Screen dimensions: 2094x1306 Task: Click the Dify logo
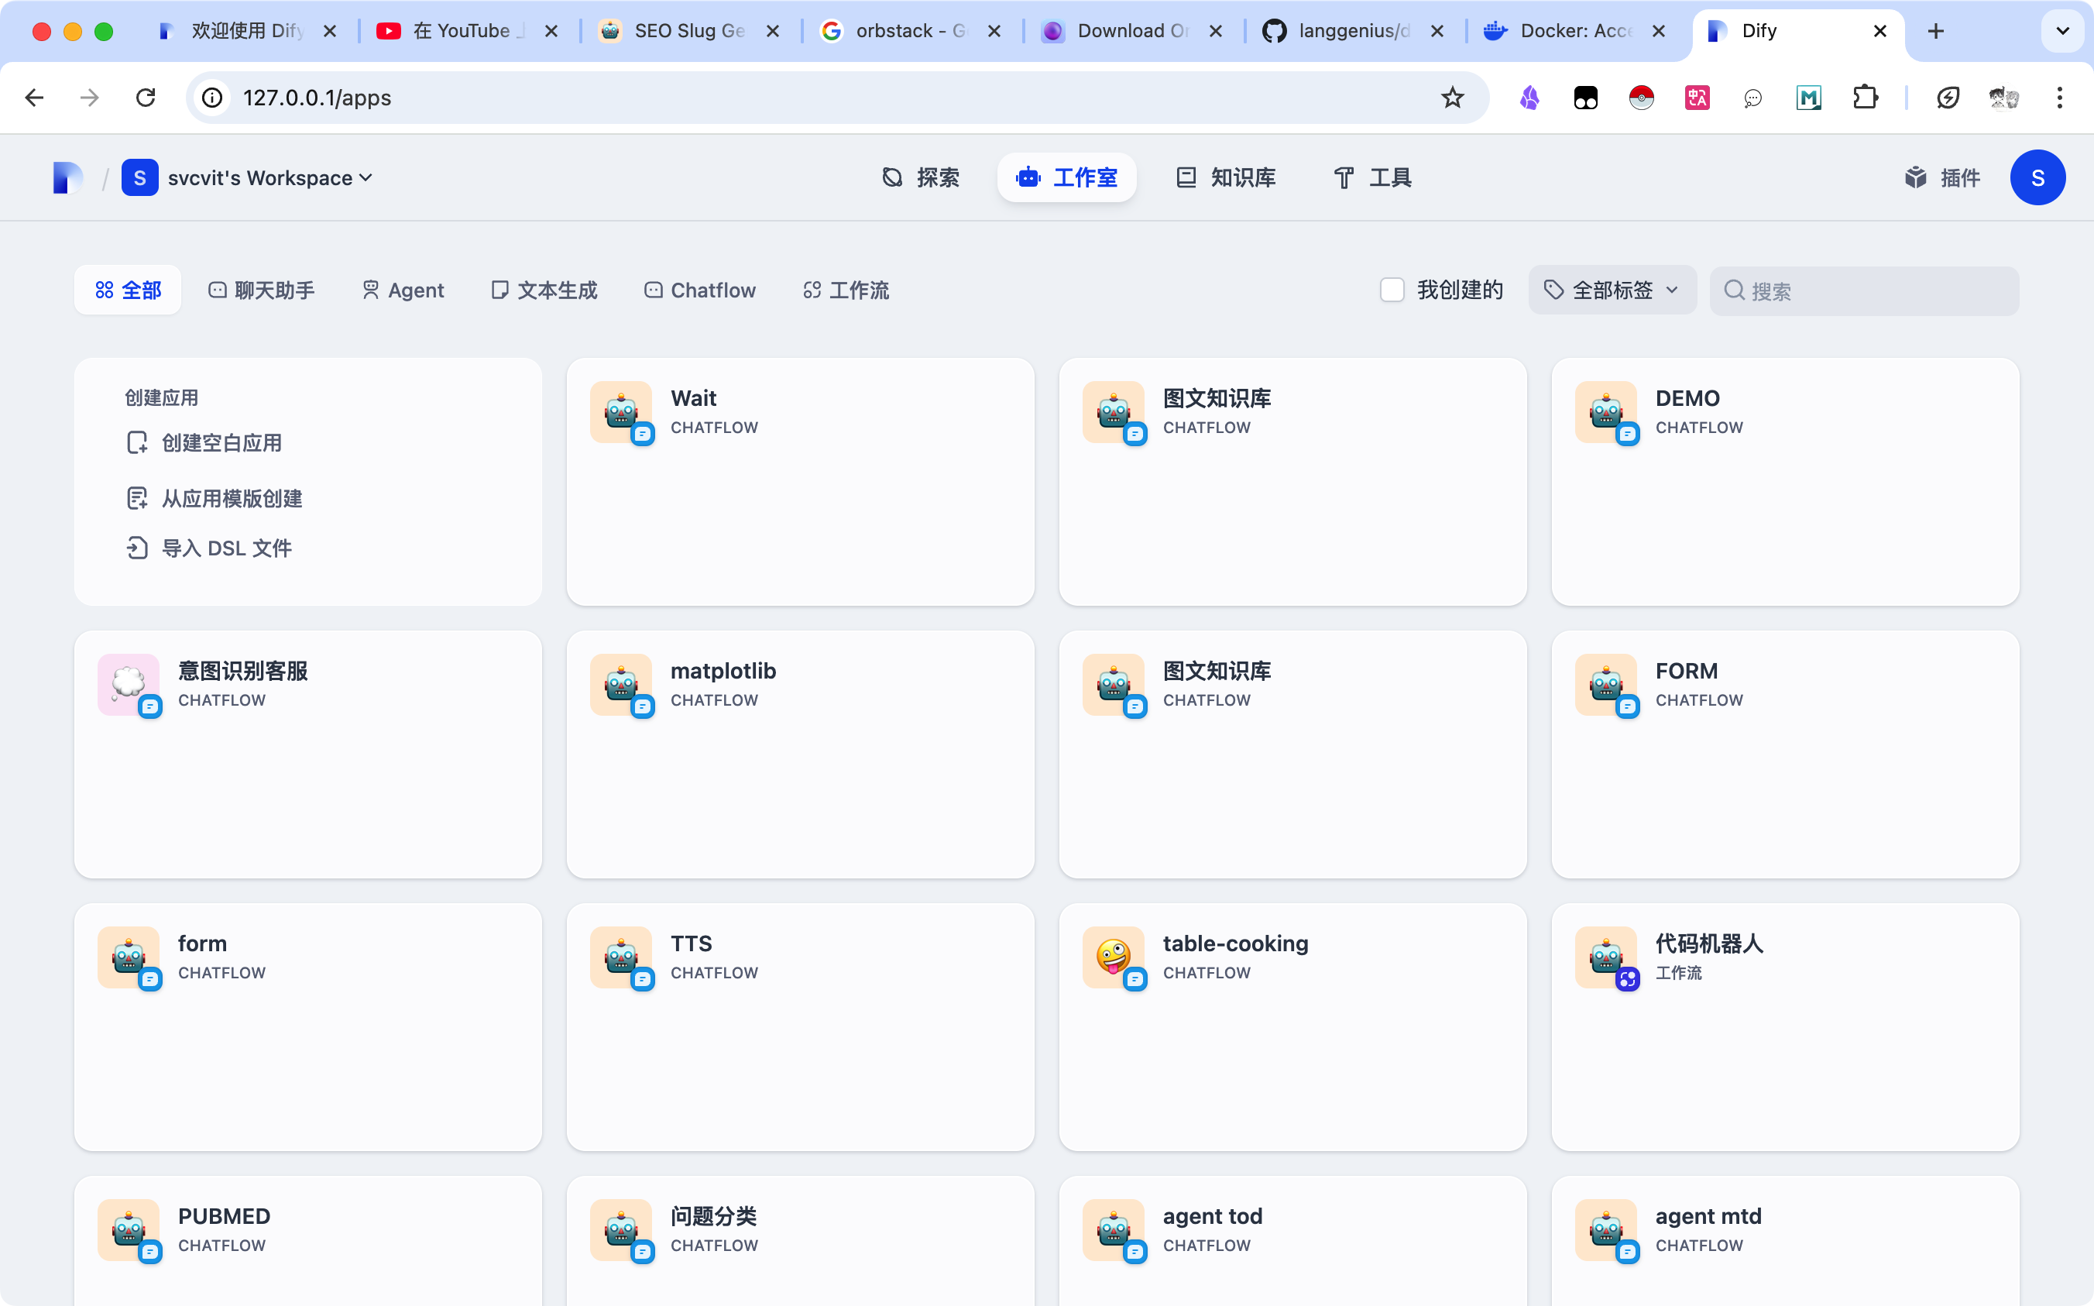[67, 177]
